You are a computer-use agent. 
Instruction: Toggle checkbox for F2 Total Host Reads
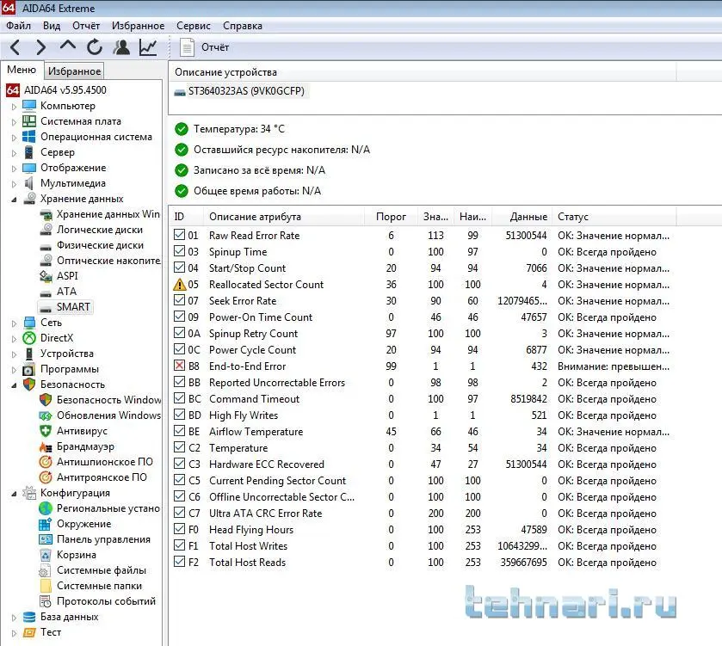click(x=179, y=562)
